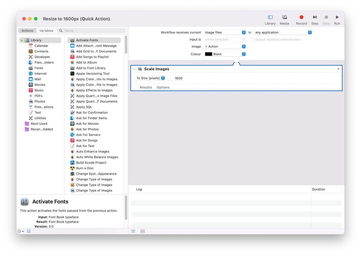Collapse the Library tree disclosure triangle

(22, 40)
